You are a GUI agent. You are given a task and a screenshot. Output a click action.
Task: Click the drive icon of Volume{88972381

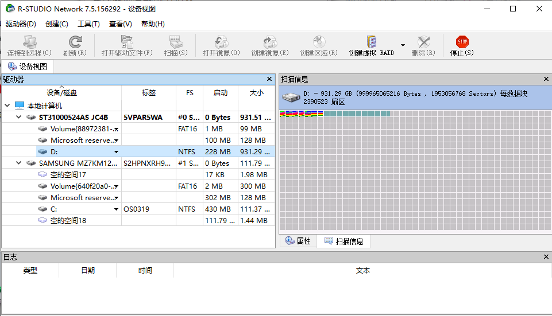(x=43, y=128)
